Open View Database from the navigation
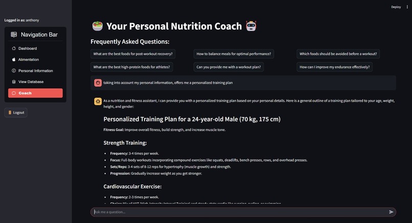This screenshot has height=223, width=412. 31,82
